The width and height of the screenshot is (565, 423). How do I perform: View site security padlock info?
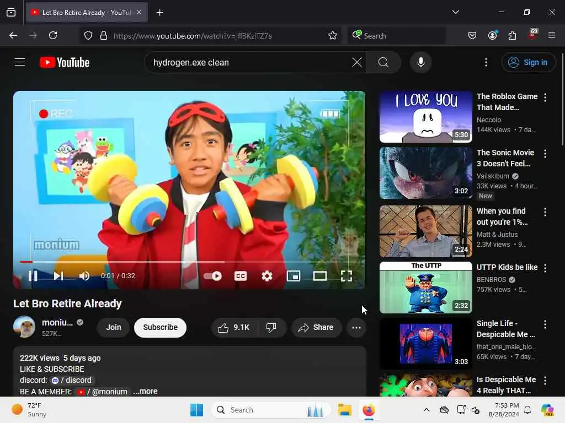[x=104, y=35]
